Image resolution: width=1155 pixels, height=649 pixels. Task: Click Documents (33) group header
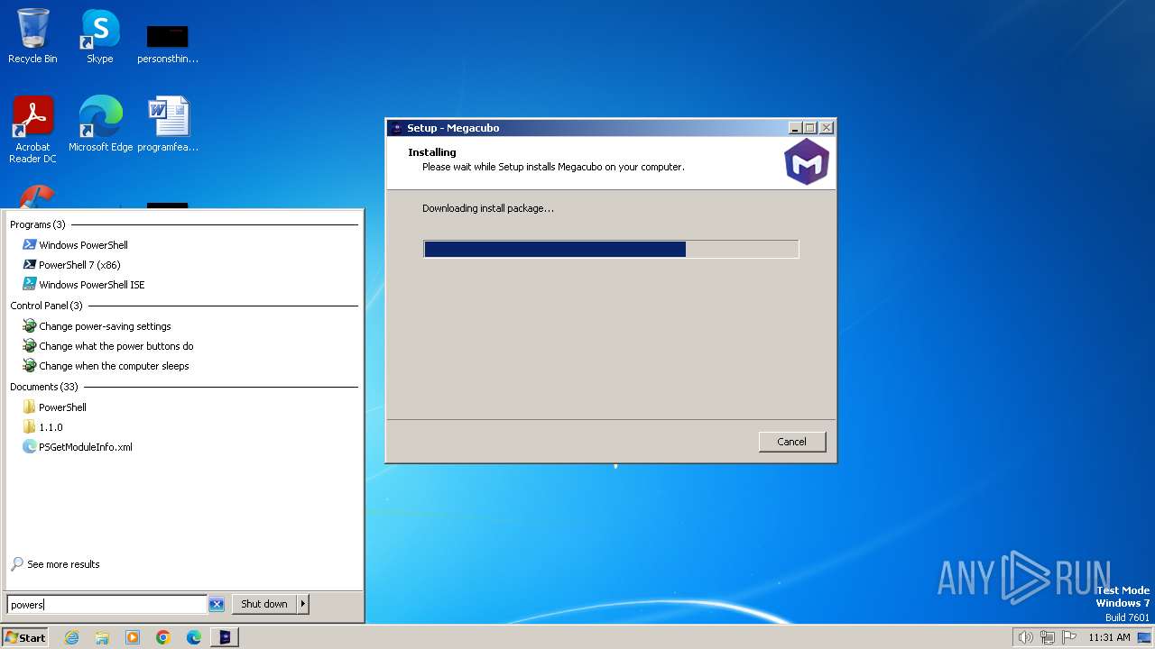(44, 387)
